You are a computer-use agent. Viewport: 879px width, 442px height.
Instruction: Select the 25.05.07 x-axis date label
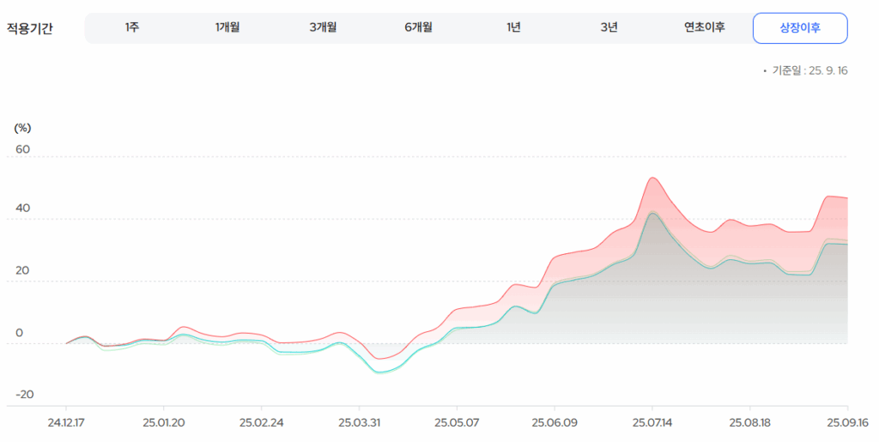(457, 423)
